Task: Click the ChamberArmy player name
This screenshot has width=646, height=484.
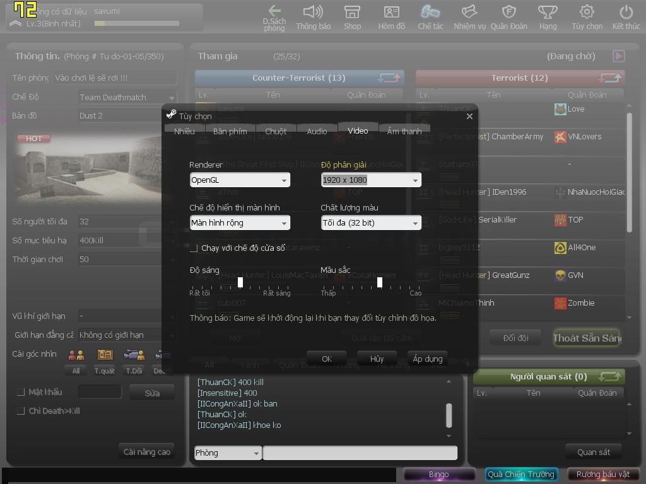Action: pos(517,137)
